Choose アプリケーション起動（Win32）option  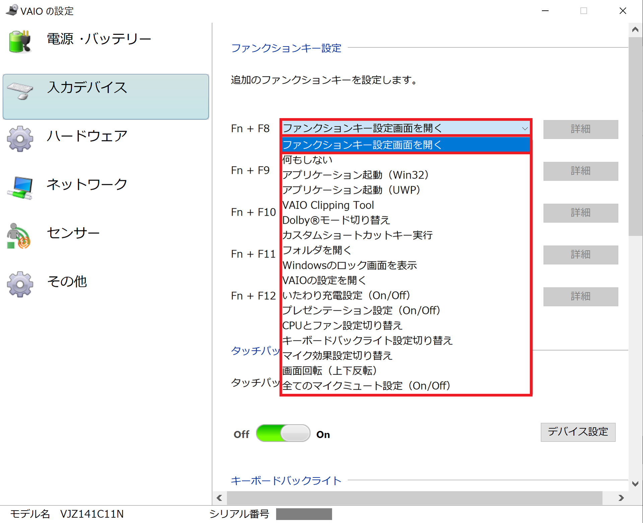tap(406, 175)
